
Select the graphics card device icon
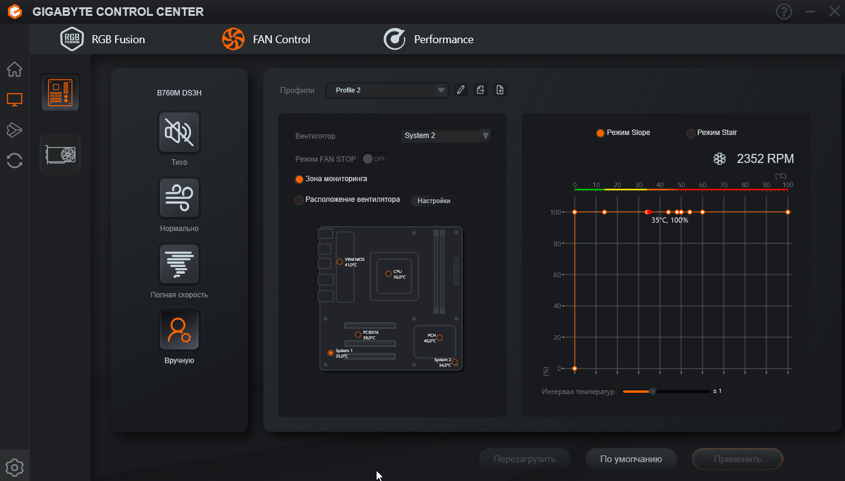(60, 154)
